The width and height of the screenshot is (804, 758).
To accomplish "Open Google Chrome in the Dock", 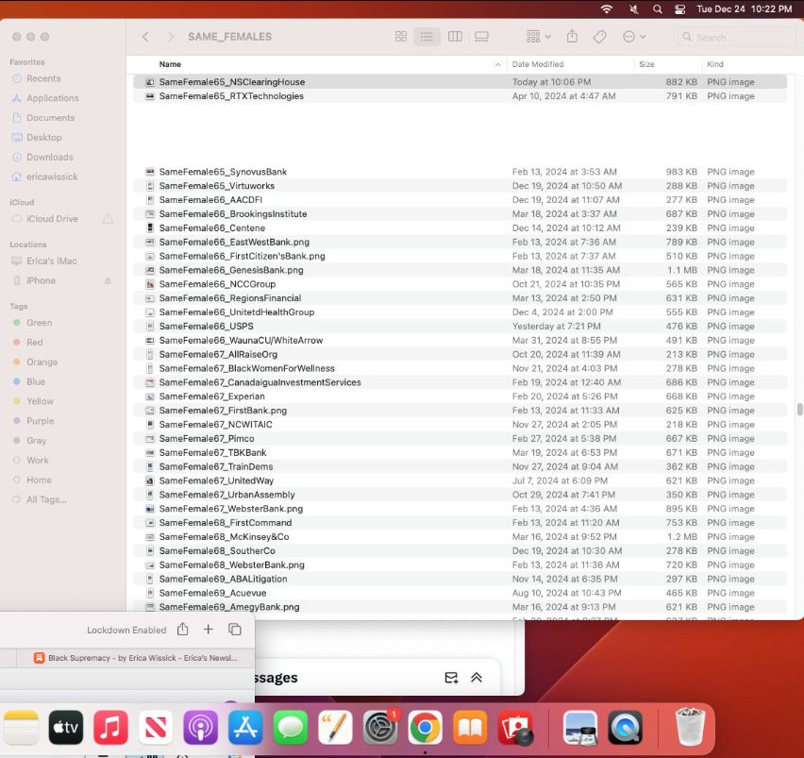I will pos(425,727).
